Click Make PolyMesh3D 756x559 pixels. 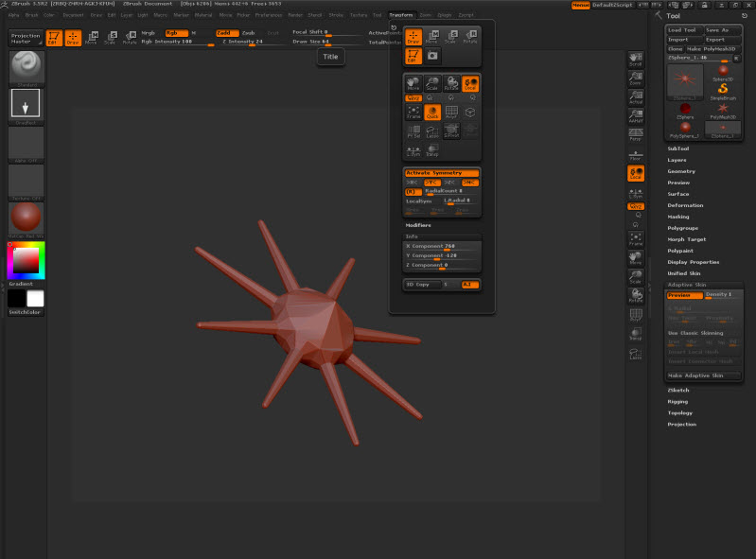[712, 48]
